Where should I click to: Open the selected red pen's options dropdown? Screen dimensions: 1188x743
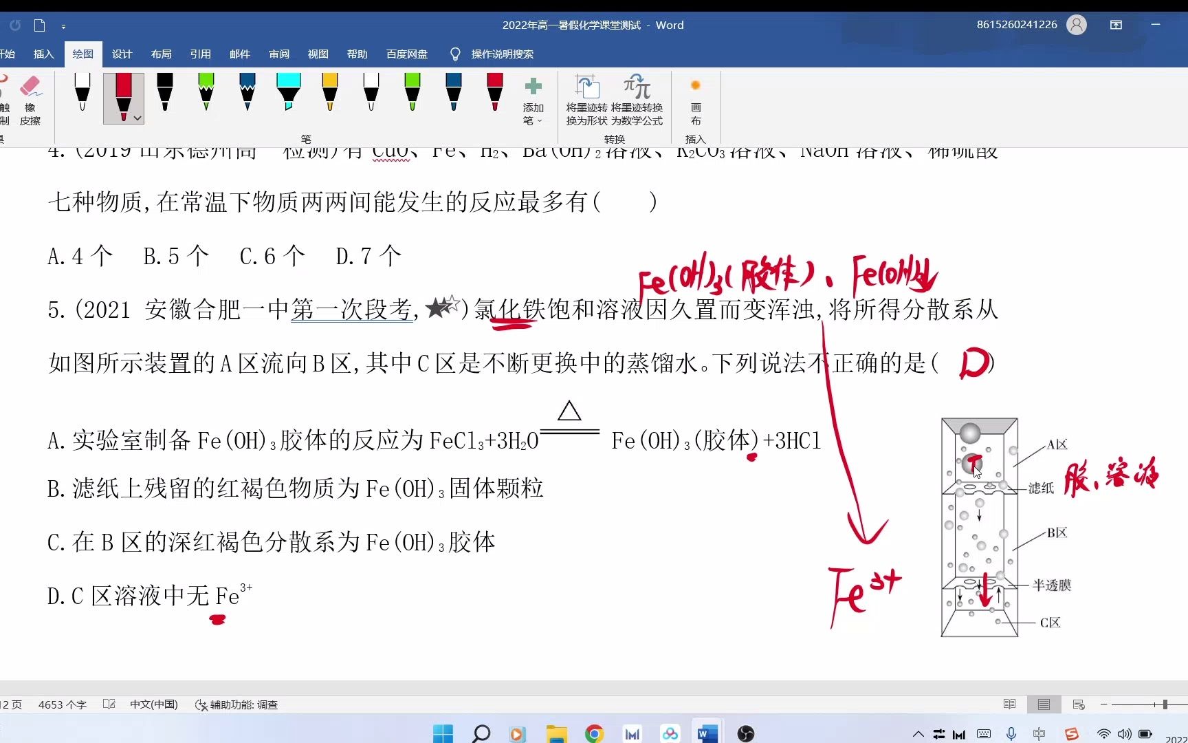pyautogui.click(x=137, y=118)
